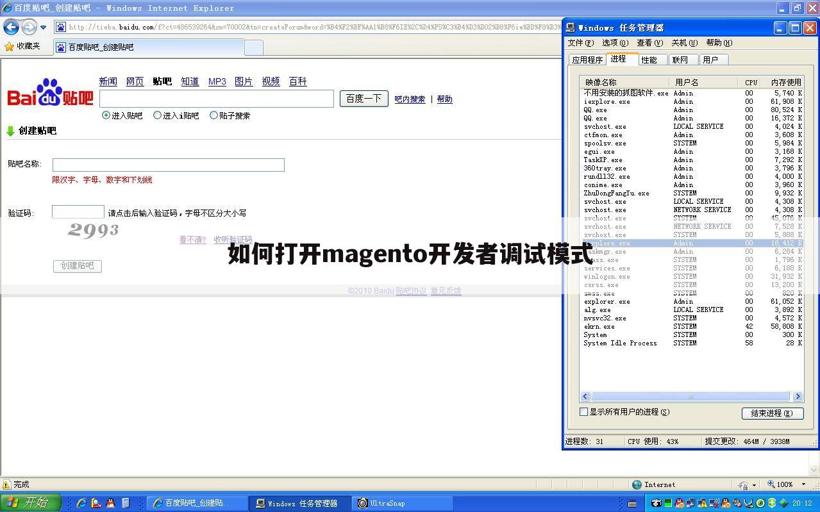Click the IE address bar URL
Screen dimensions: 820x512
click(314, 27)
